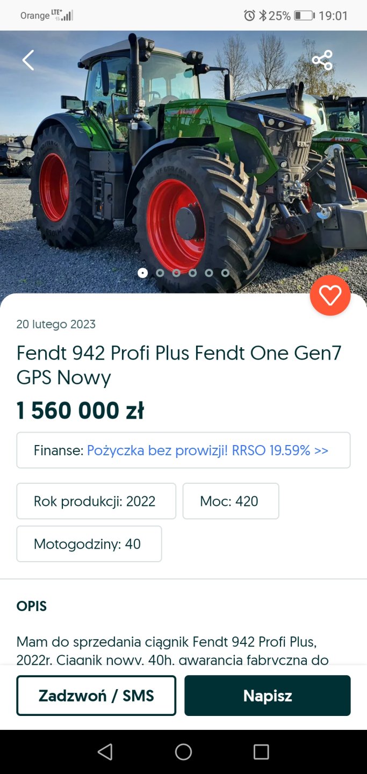Open recent apps square button
The image size is (367, 774).
point(261,752)
